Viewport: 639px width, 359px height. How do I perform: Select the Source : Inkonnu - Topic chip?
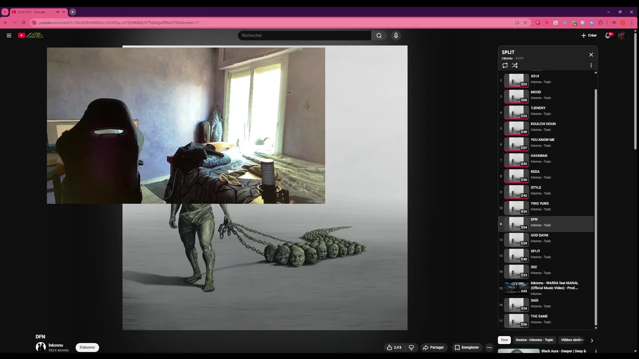pyautogui.click(x=534, y=340)
